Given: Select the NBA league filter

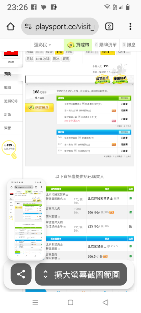Looking at the screenshot, I should coord(29,52).
